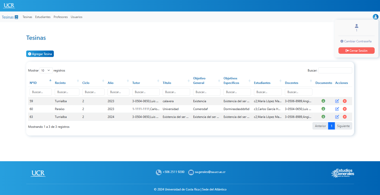
Task: Sort table by NºID column
Action: 41,81
